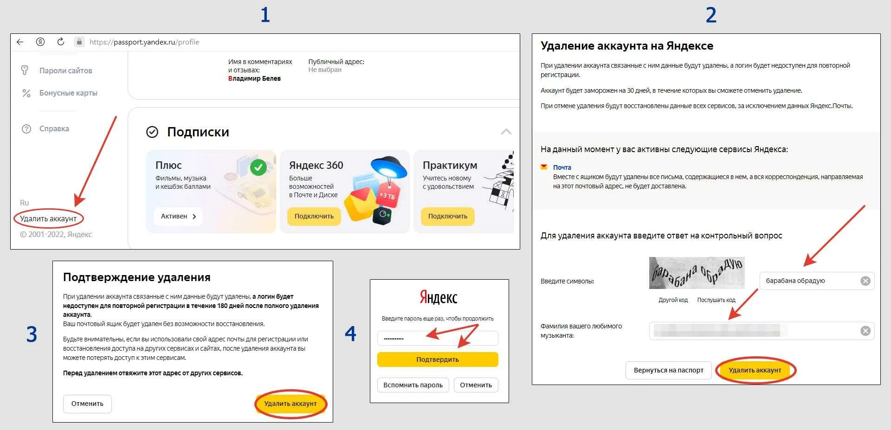Click the passport.yandex.ru/profile URL field

(x=144, y=42)
